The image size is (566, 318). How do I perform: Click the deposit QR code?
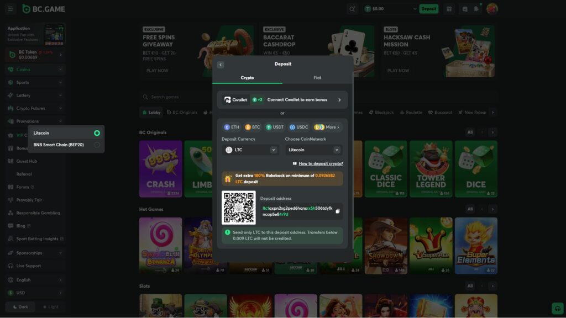pos(239,208)
